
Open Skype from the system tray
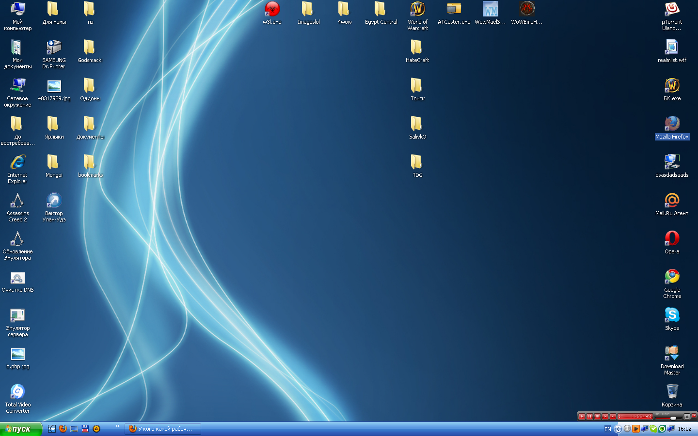pos(653,429)
